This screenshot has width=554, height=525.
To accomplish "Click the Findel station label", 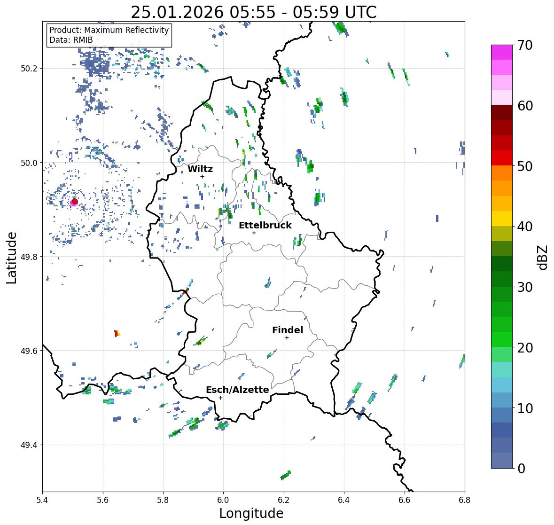I will tap(287, 330).
